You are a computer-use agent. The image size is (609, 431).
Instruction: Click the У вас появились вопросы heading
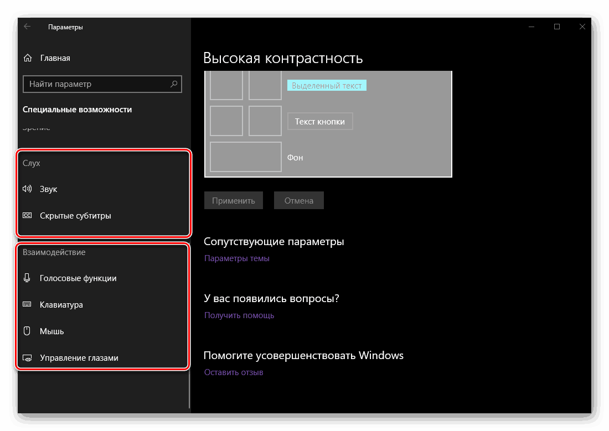click(271, 299)
